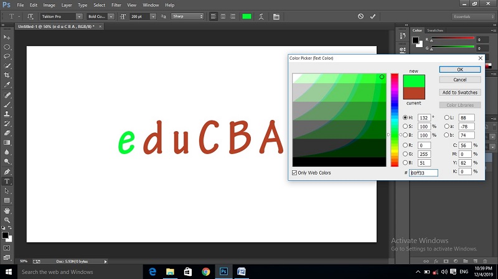Left align text in options bar
This screenshot has width=498, height=279.
click(214, 17)
